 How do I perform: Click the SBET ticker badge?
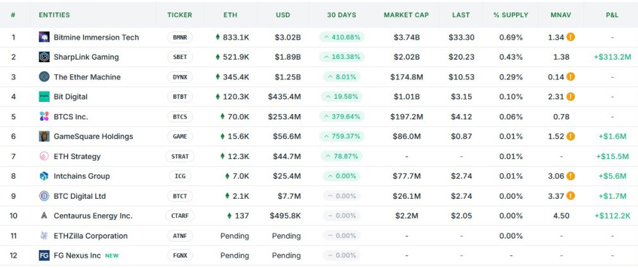[179, 57]
